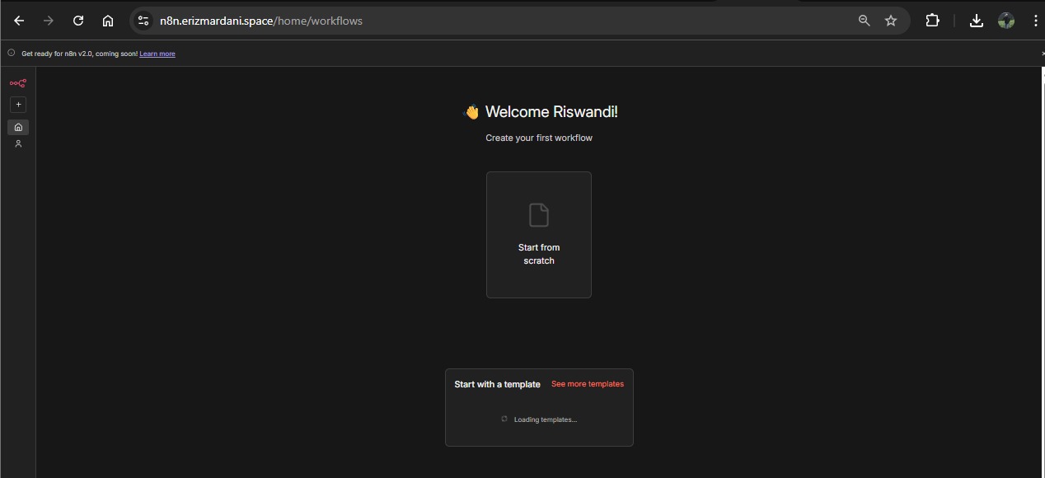Click the n8n logo in the sidebar
This screenshot has height=478, width=1045.
point(17,83)
